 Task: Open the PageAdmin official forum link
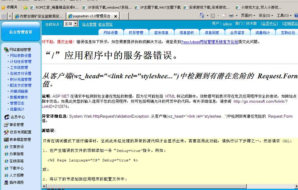(209, 42)
